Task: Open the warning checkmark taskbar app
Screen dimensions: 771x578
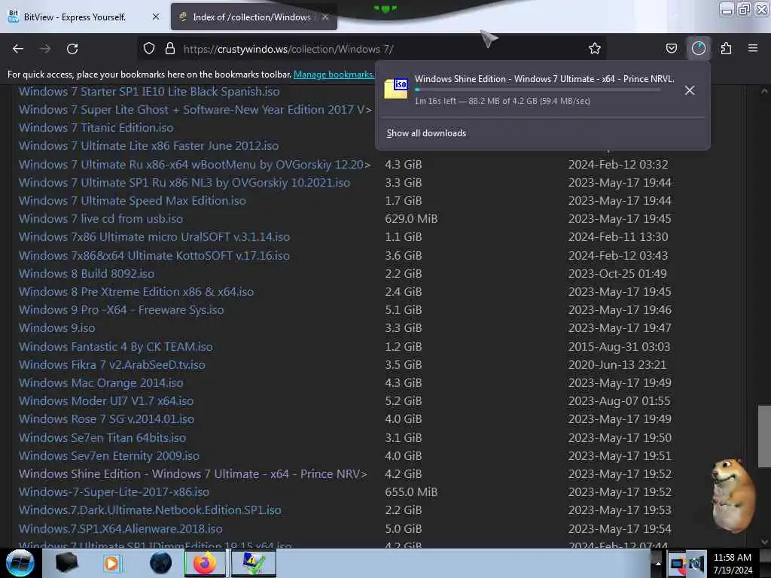Action: 253,563
